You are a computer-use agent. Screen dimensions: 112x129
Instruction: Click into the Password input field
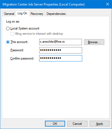point(61,50)
